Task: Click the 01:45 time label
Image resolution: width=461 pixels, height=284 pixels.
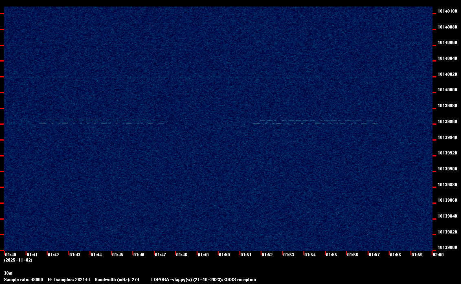Action: click(x=118, y=255)
